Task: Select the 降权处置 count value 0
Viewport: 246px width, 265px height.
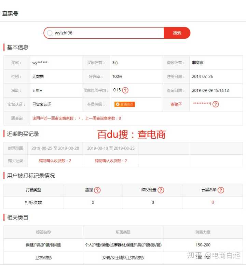Action: click(153, 202)
